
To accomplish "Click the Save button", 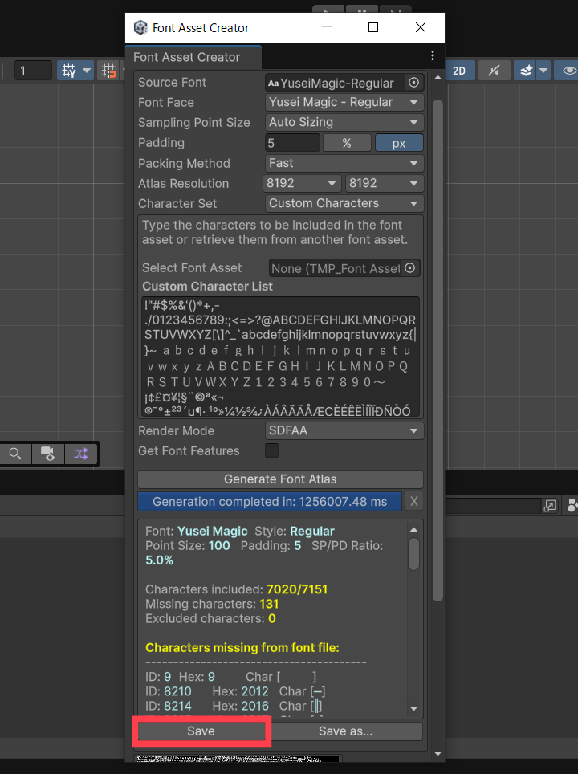I will [201, 731].
